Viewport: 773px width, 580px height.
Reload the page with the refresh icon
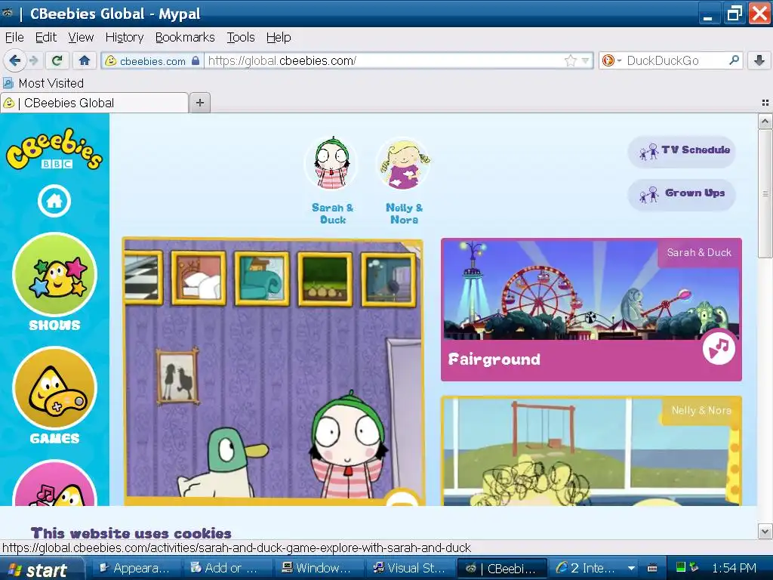click(x=57, y=60)
